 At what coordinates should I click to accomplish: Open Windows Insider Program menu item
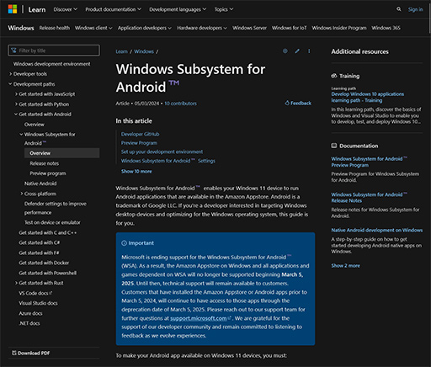(x=339, y=28)
